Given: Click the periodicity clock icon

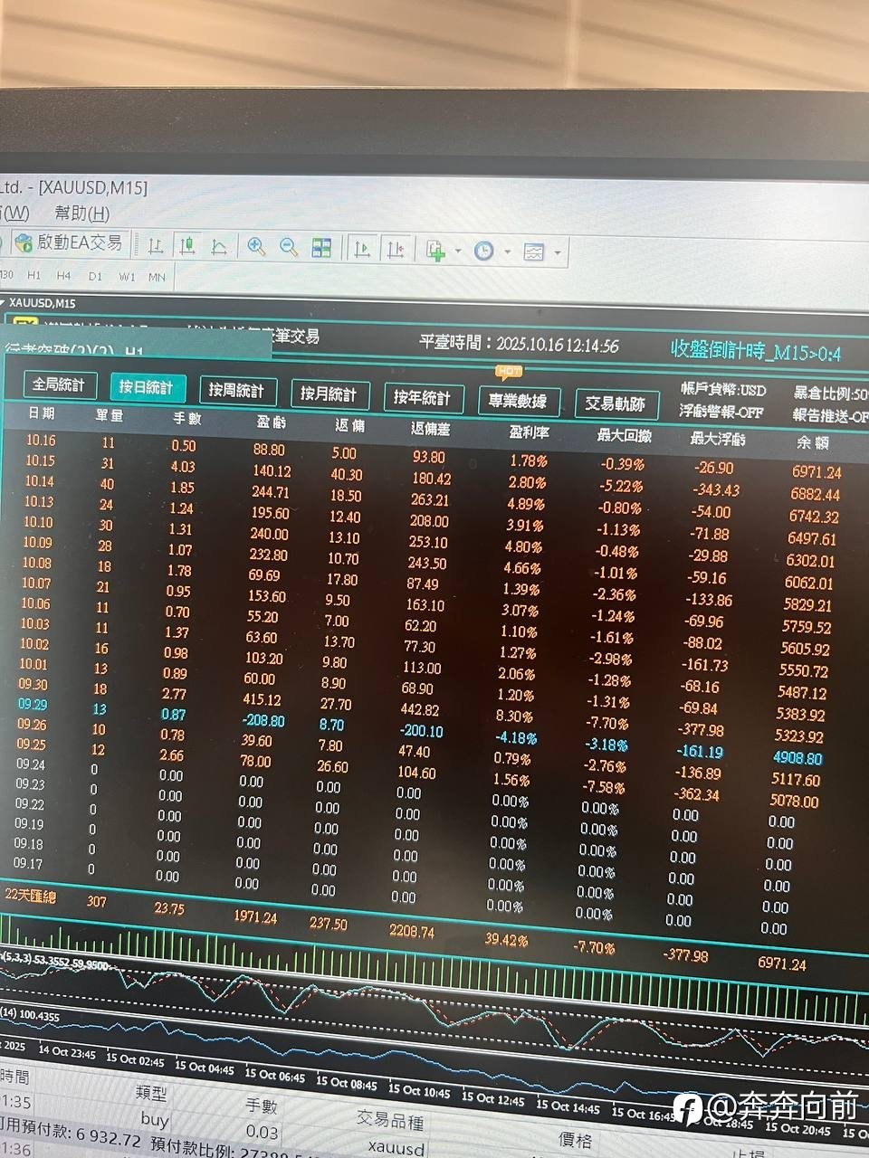Looking at the screenshot, I should tap(484, 251).
